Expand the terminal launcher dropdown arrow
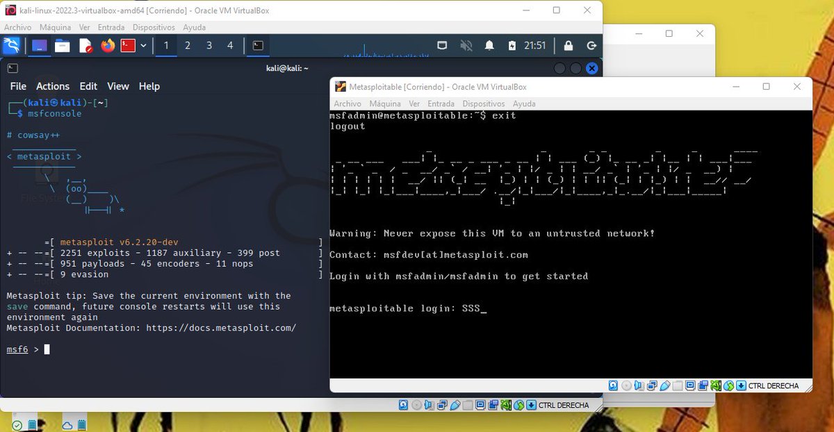Viewport: 834px width, 432px height. (x=143, y=46)
